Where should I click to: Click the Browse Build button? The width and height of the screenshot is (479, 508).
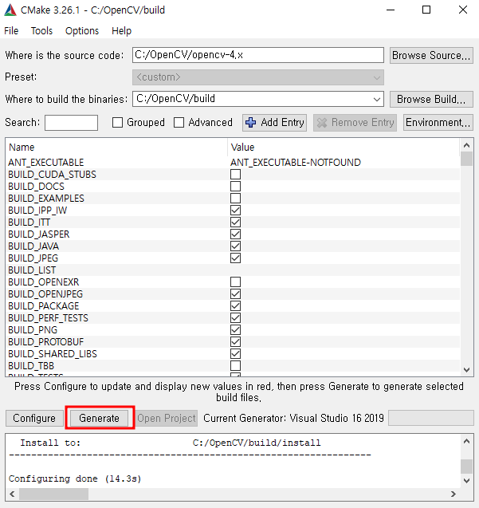pyautogui.click(x=431, y=99)
